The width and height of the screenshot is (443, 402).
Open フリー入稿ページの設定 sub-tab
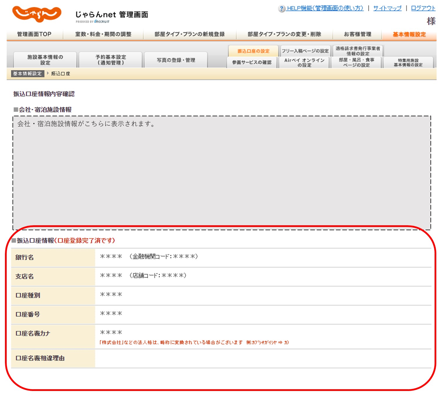(x=305, y=51)
